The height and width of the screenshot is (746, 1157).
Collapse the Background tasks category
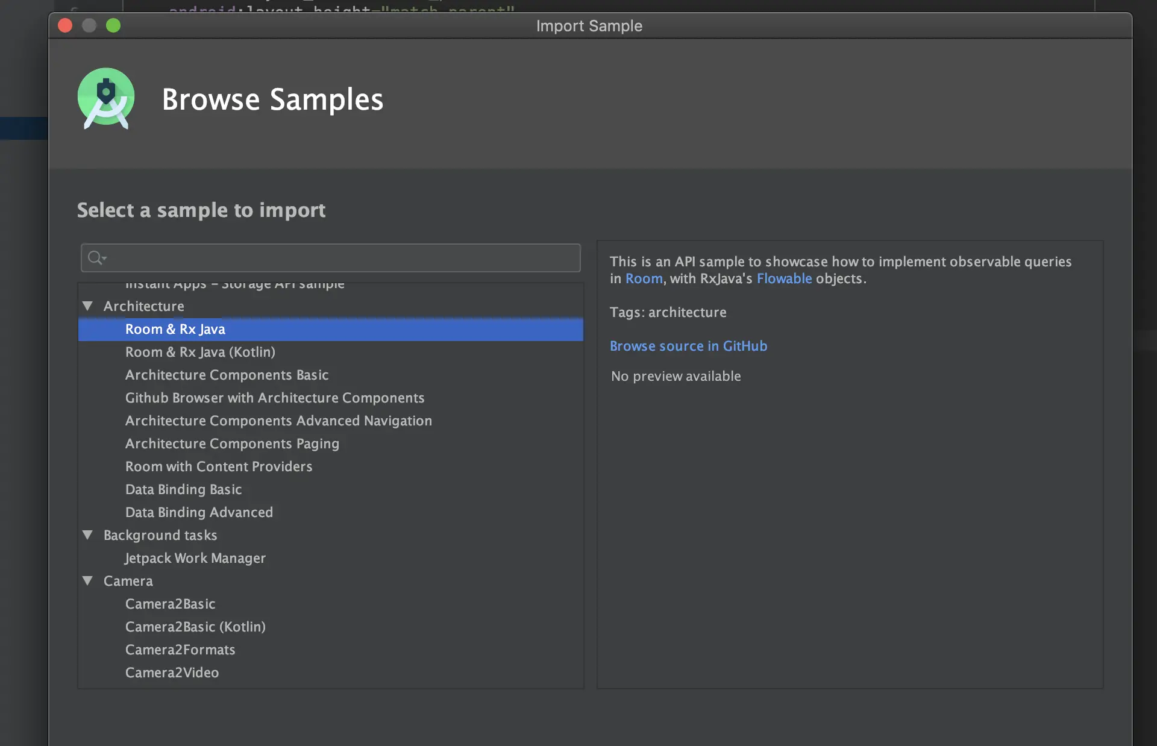(87, 535)
